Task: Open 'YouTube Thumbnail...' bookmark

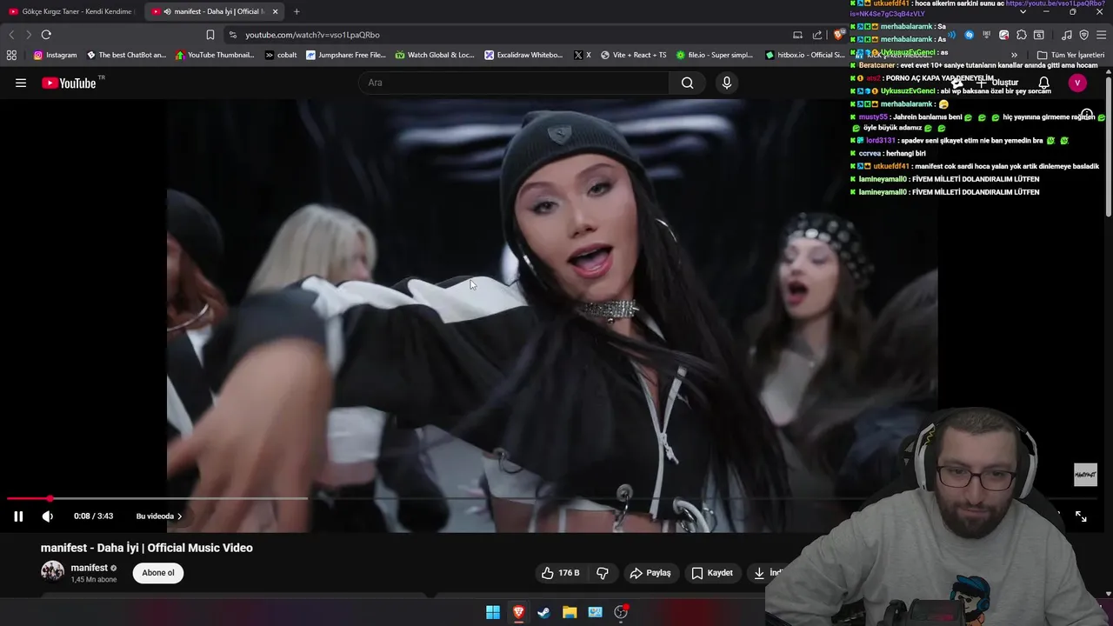Action: (x=215, y=55)
